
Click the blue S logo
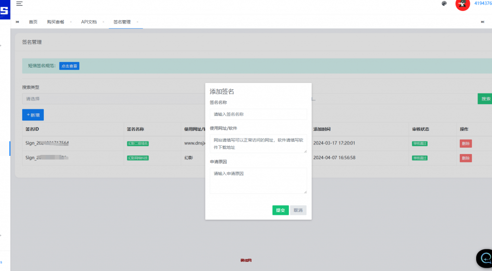click(4, 10)
